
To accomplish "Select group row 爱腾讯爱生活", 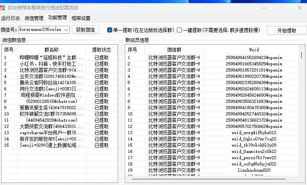I will point(60,108).
